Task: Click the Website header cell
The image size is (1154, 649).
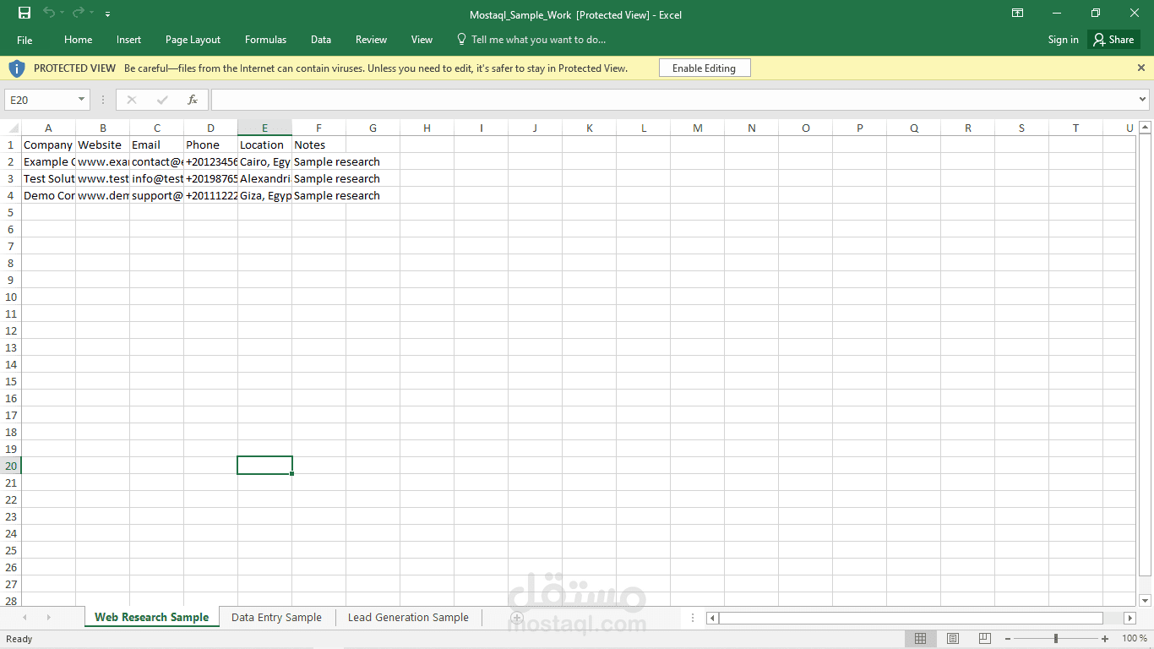Action: point(102,145)
